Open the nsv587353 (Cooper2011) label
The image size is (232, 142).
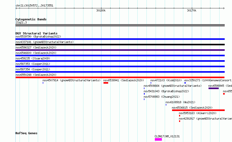point(33,64)
